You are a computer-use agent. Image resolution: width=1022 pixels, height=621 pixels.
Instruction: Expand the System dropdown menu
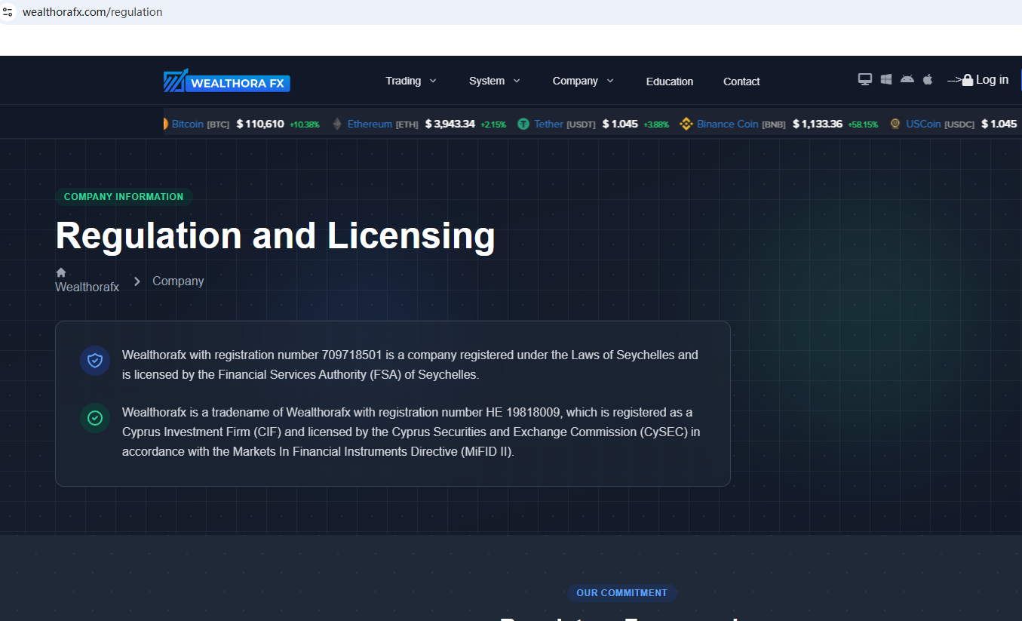pyautogui.click(x=494, y=81)
